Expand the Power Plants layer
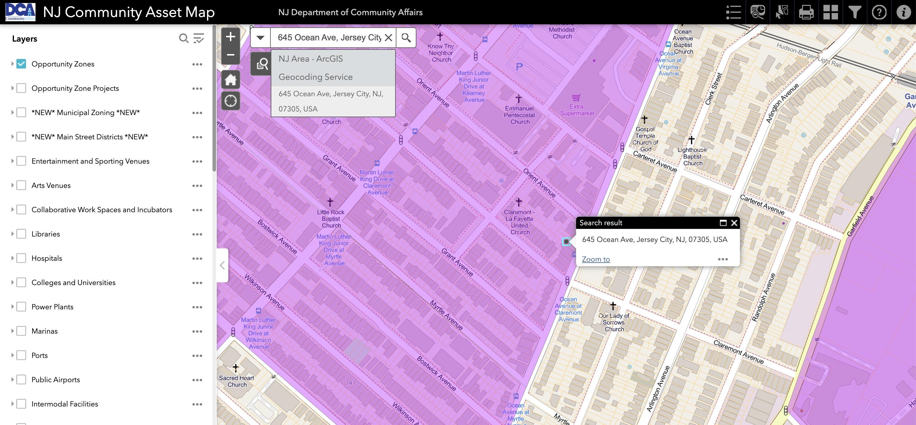 12,307
